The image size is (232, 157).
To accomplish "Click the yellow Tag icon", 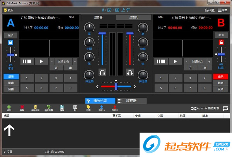I will tap(88, 108).
